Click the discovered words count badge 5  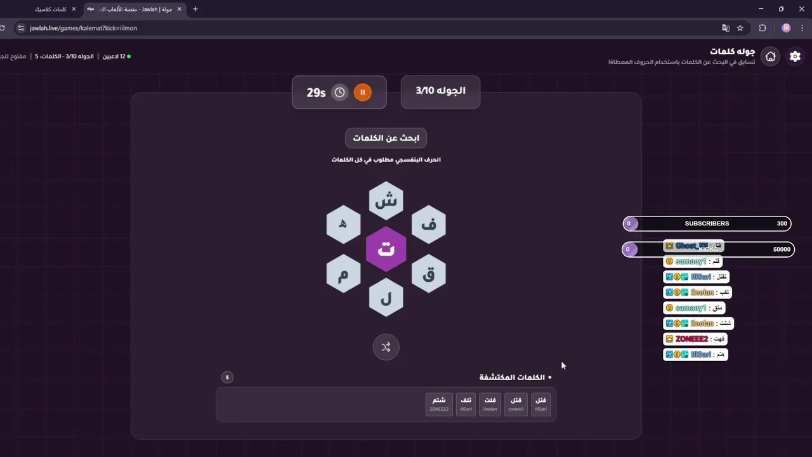pyautogui.click(x=227, y=377)
